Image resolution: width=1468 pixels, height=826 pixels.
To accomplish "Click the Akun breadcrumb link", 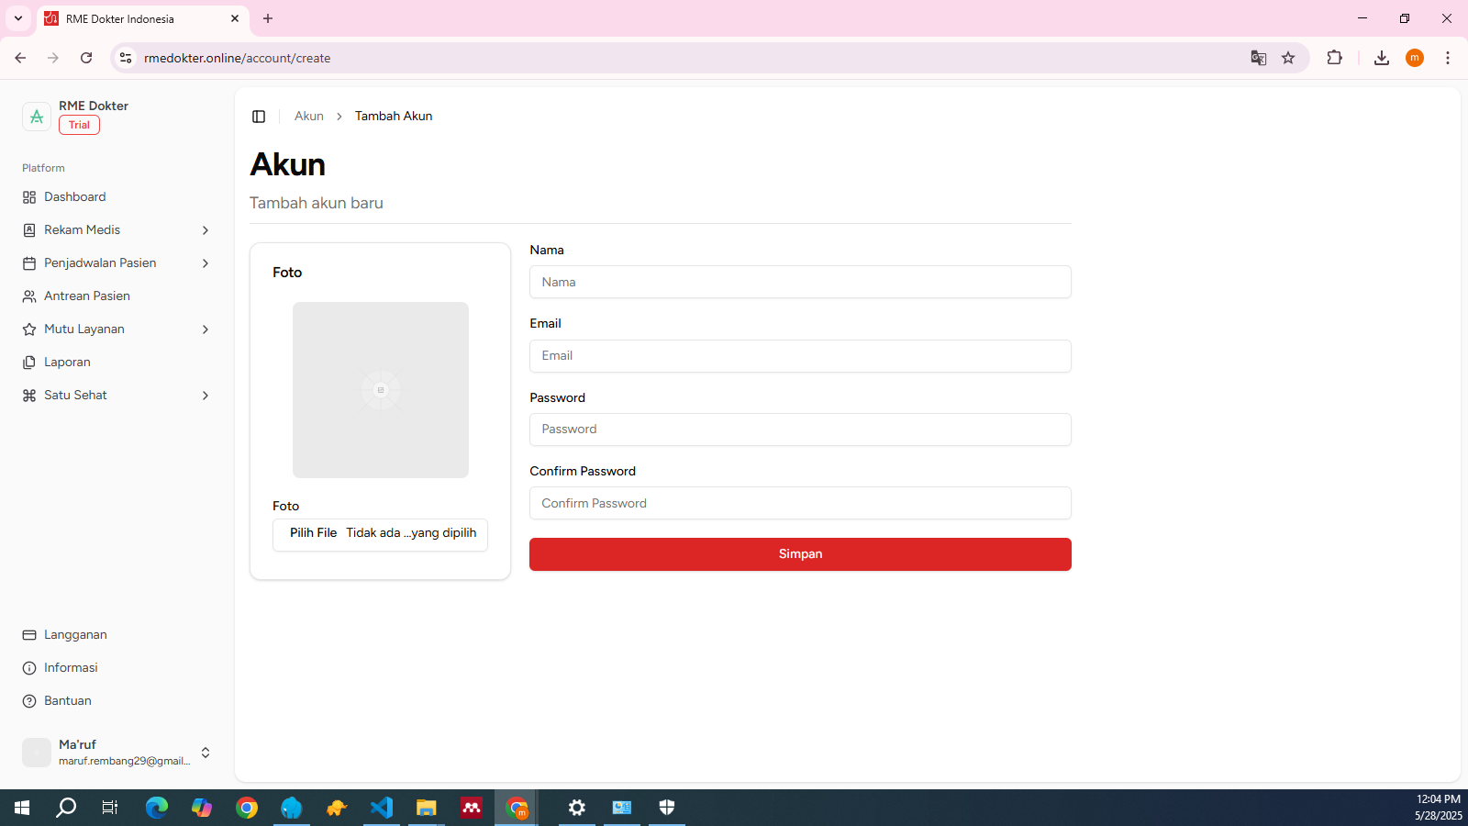I will 308,117.
